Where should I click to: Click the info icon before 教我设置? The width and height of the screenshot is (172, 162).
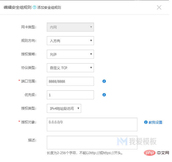coord(146,122)
